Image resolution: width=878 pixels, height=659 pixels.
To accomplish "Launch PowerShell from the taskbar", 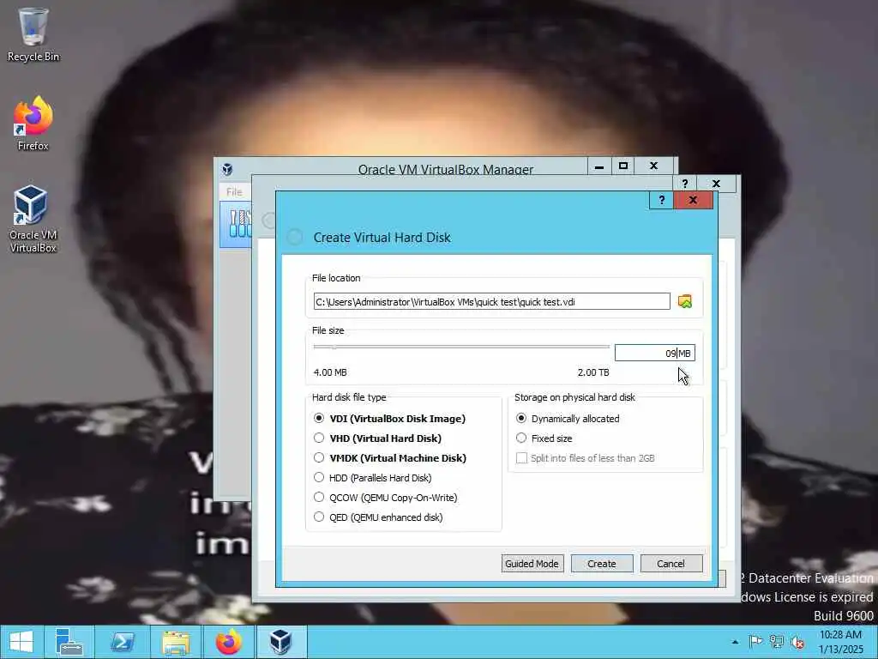I will (x=122, y=642).
